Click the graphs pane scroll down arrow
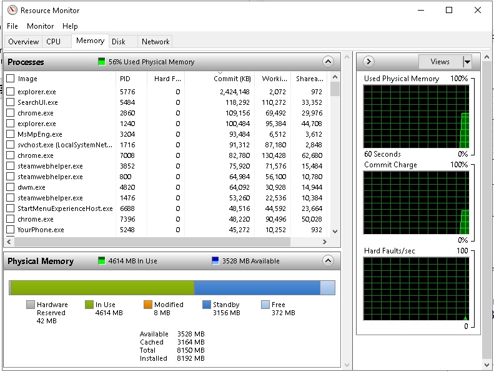This screenshot has width=494, height=372. tap(487, 365)
